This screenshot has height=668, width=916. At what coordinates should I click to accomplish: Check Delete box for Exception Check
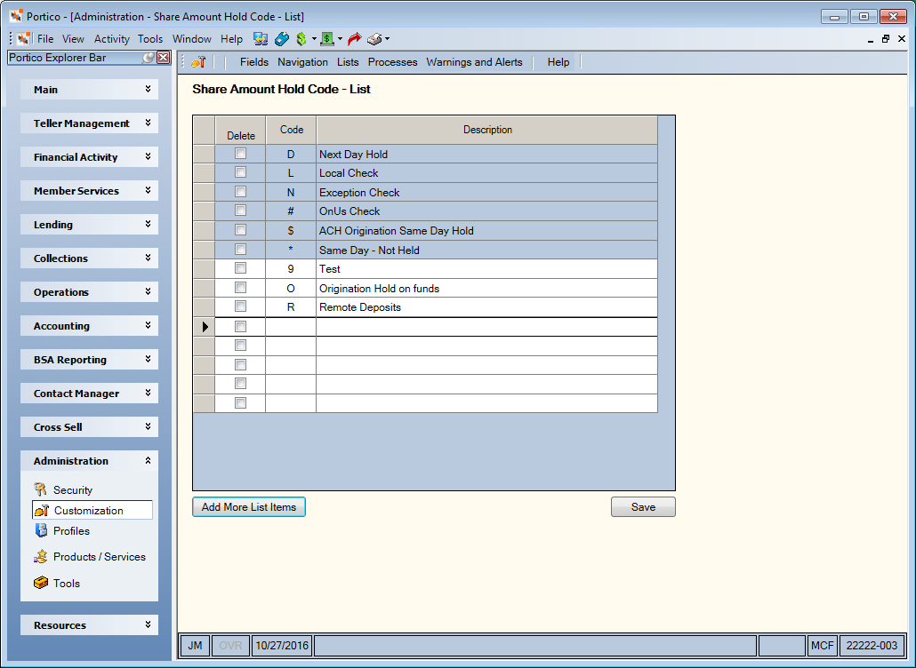pyautogui.click(x=240, y=191)
